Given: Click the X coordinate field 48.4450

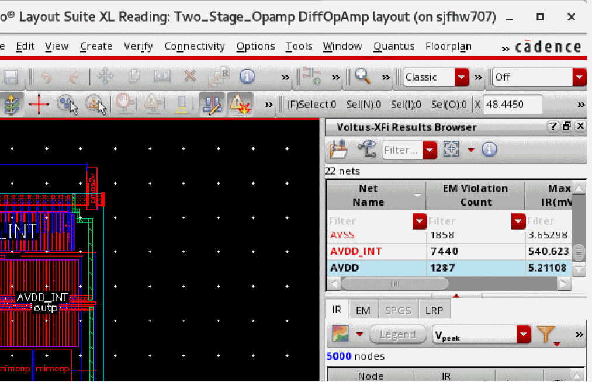Looking at the screenshot, I should pyautogui.click(x=512, y=105).
